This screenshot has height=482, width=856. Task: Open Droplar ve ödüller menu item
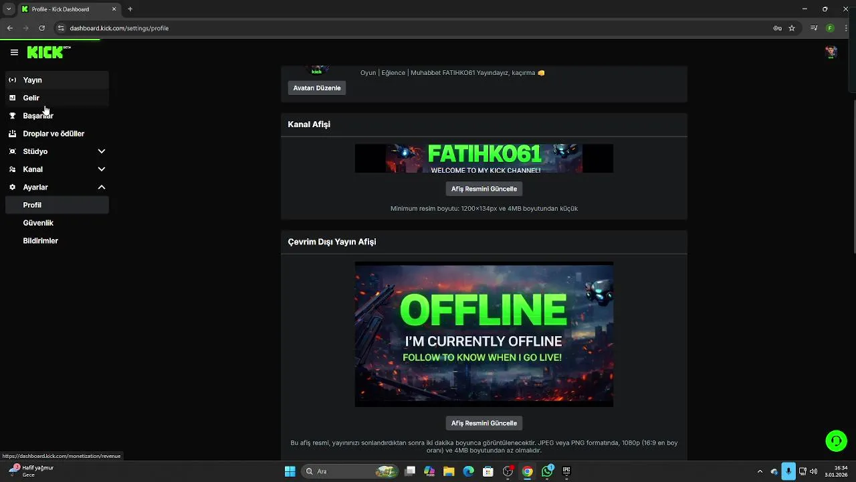pos(57,133)
